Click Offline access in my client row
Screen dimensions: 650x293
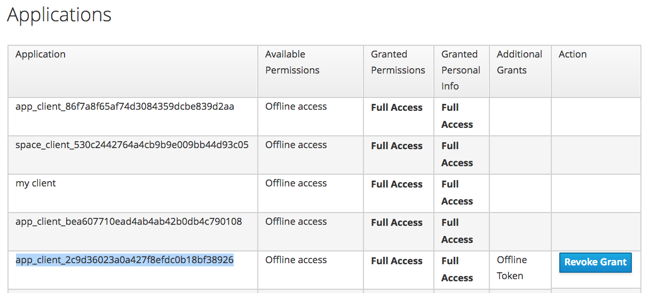296,183
